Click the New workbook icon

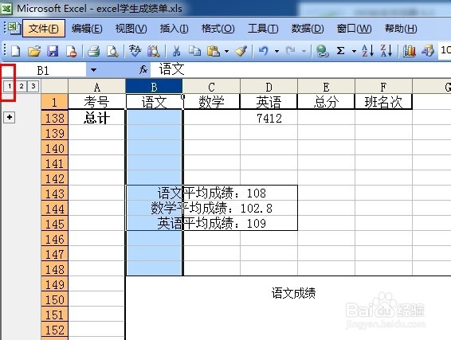tap(16, 51)
